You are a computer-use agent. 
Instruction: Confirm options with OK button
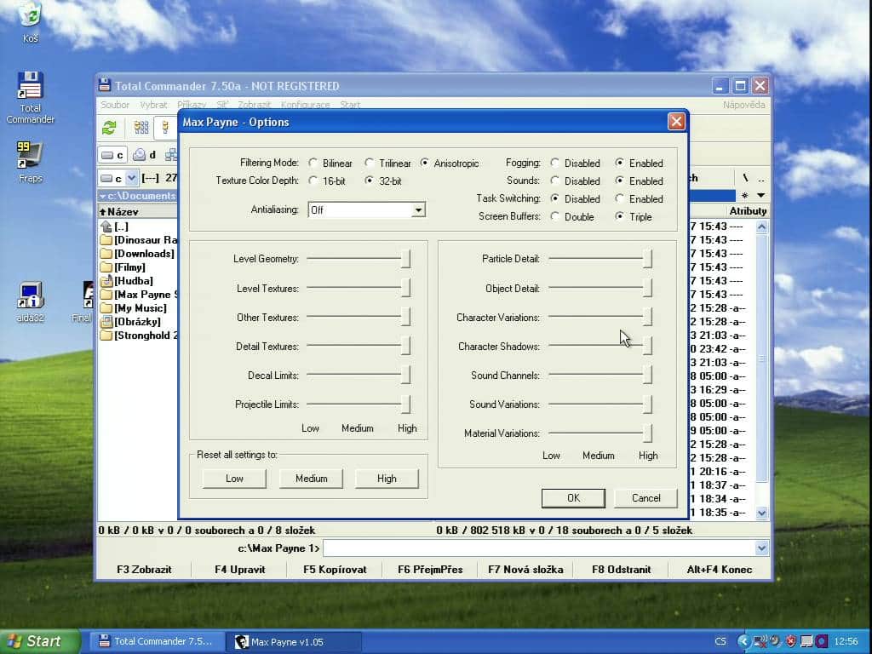(573, 497)
